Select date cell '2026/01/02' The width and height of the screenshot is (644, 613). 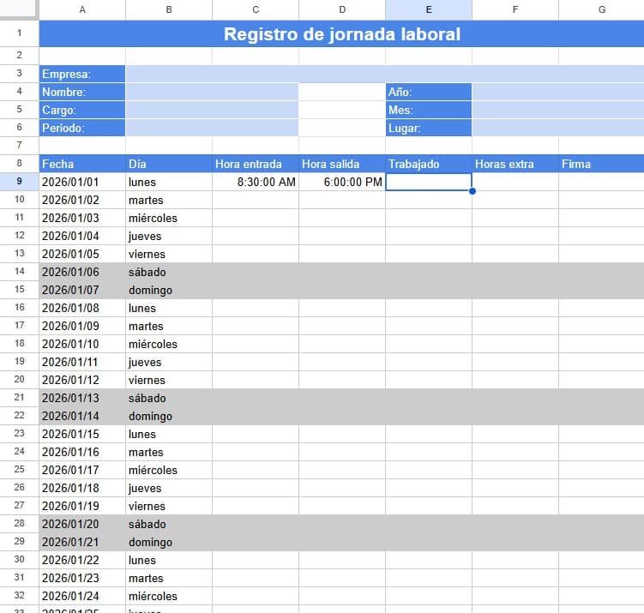click(82, 200)
